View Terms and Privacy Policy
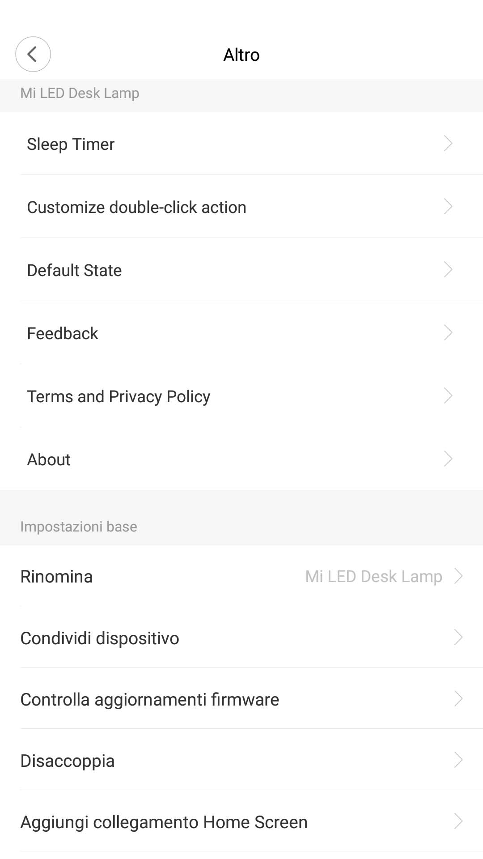This screenshot has height=859, width=483. coord(119,396)
